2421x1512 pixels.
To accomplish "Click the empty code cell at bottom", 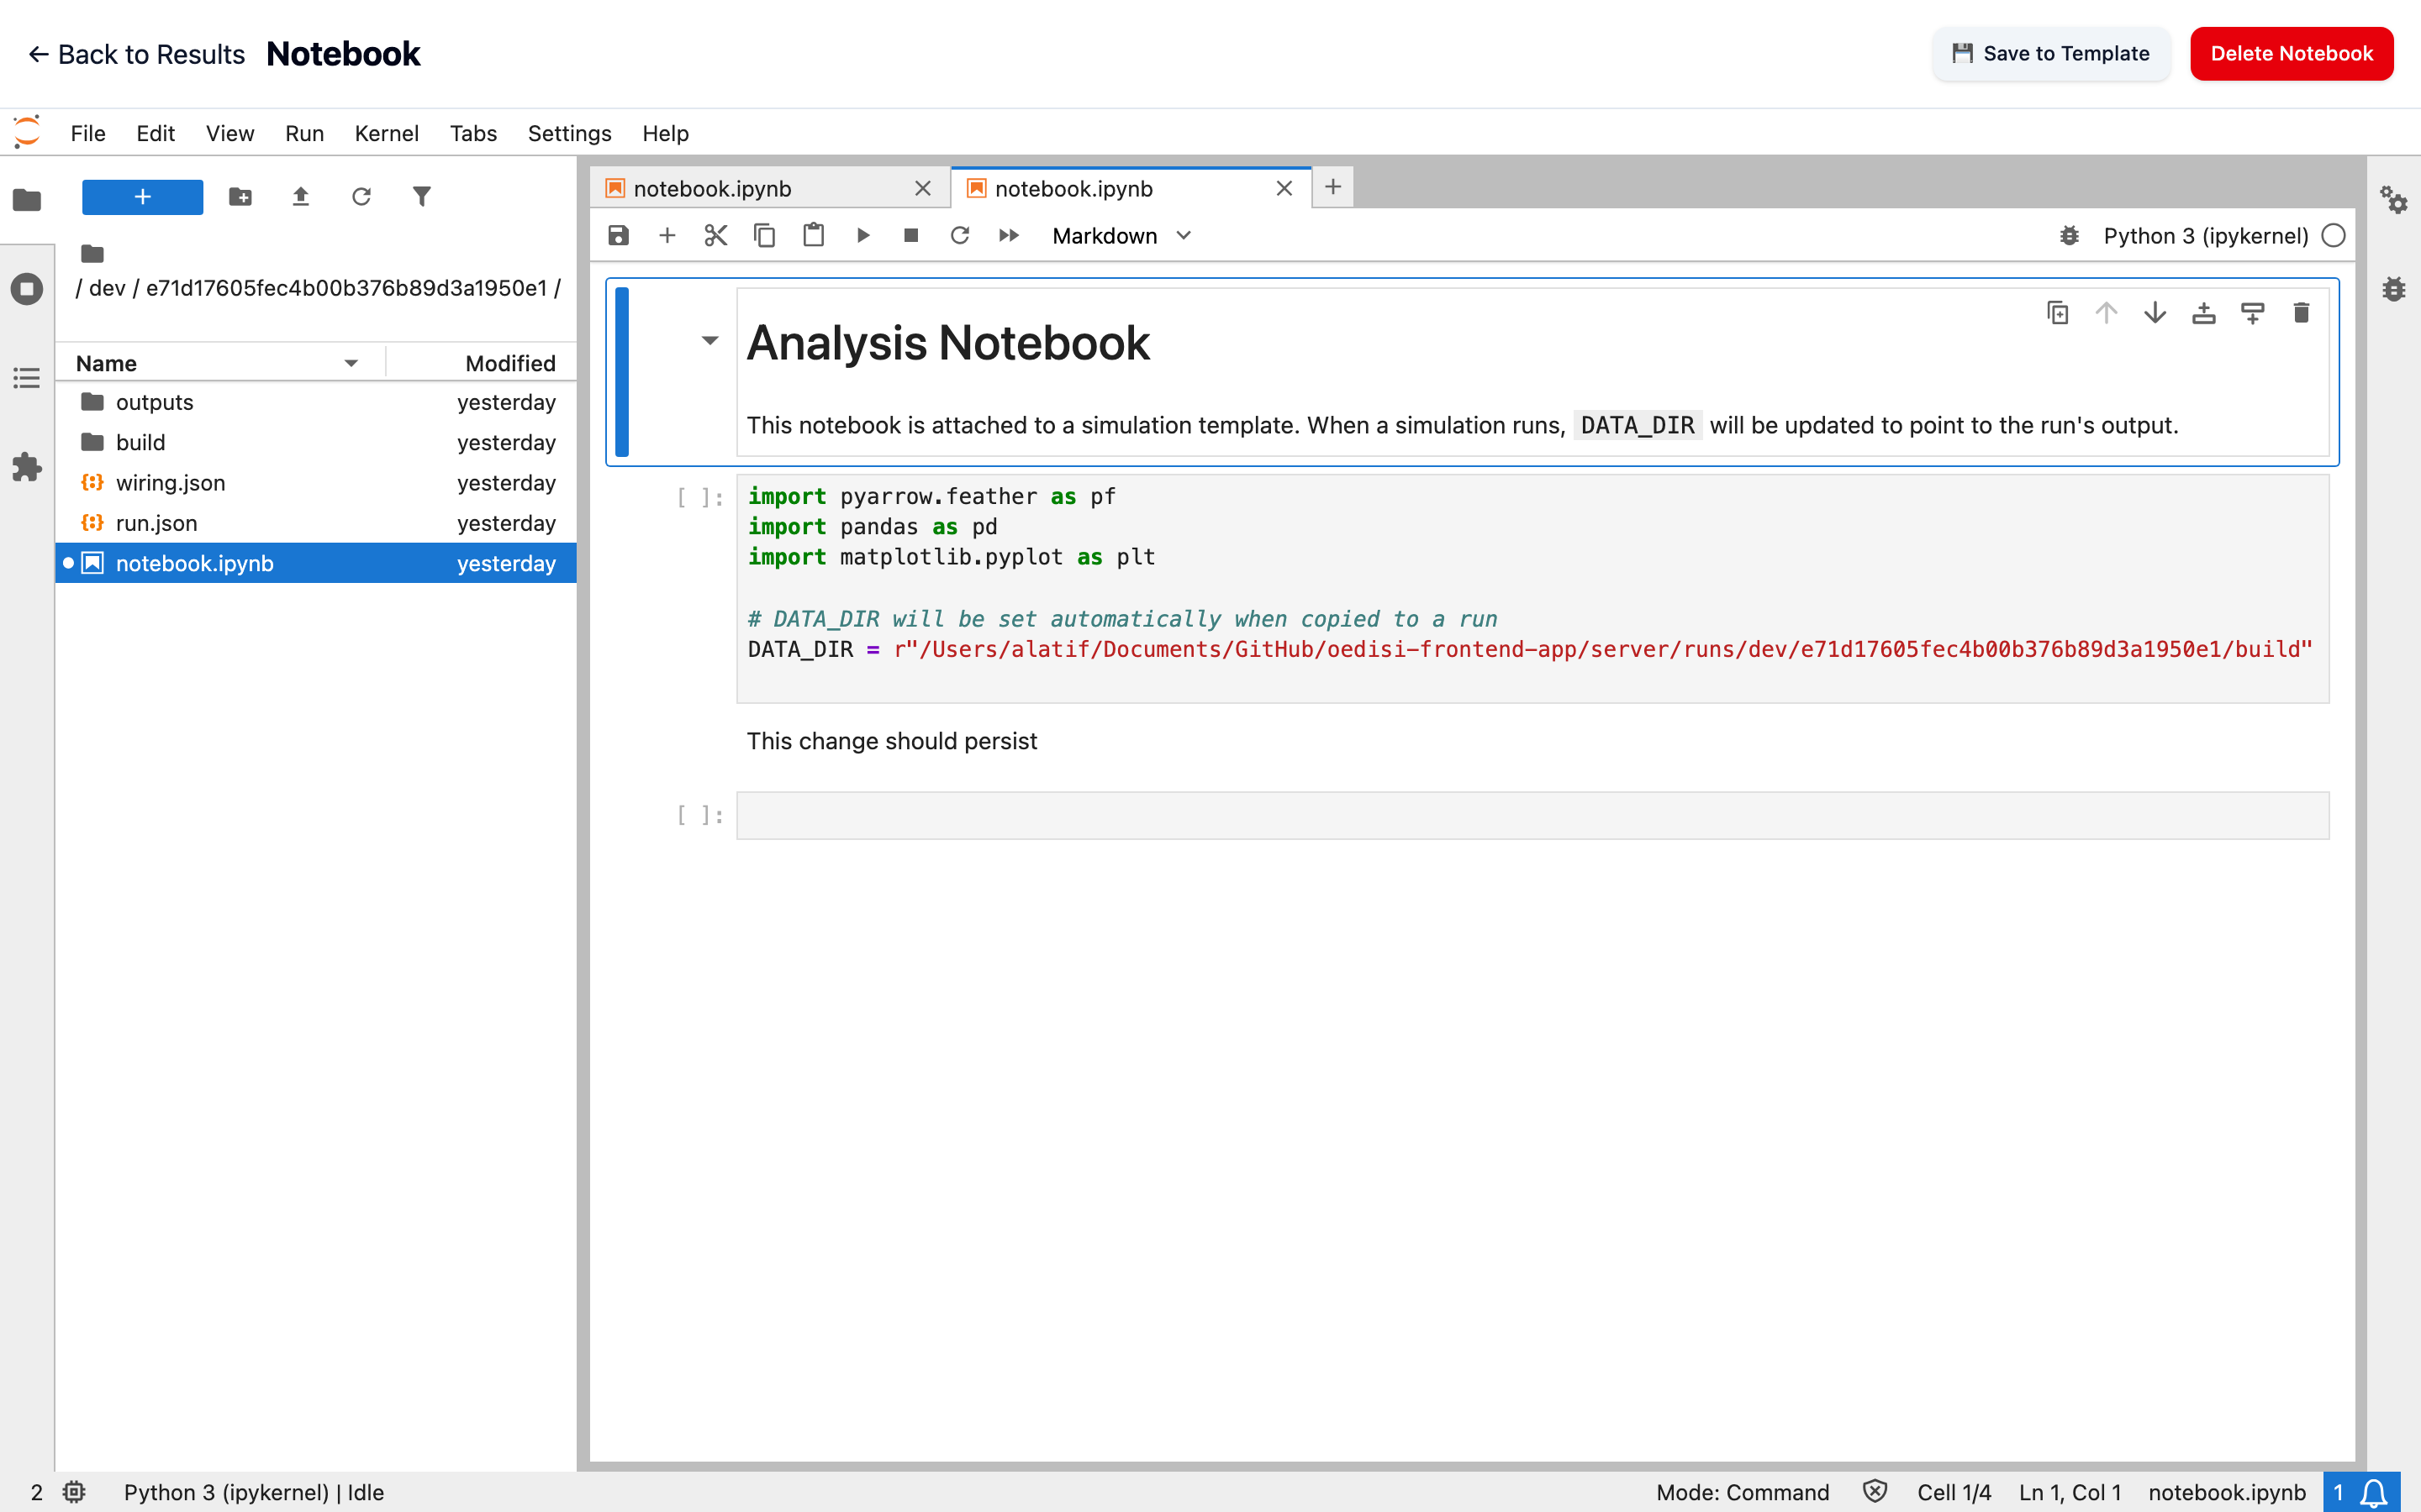I will coord(1532,815).
